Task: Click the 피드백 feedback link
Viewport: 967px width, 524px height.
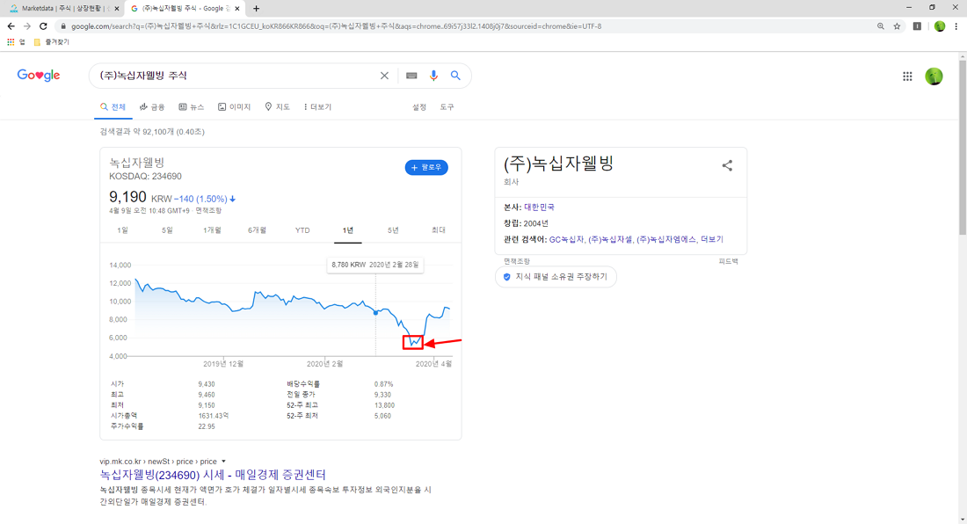Action: (729, 261)
